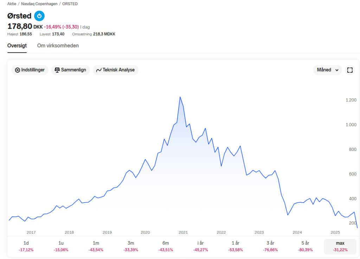The height and width of the screenshot is (259, 360).
Task: Select the Oversigt tab
Action: click(x=17, y=46)
